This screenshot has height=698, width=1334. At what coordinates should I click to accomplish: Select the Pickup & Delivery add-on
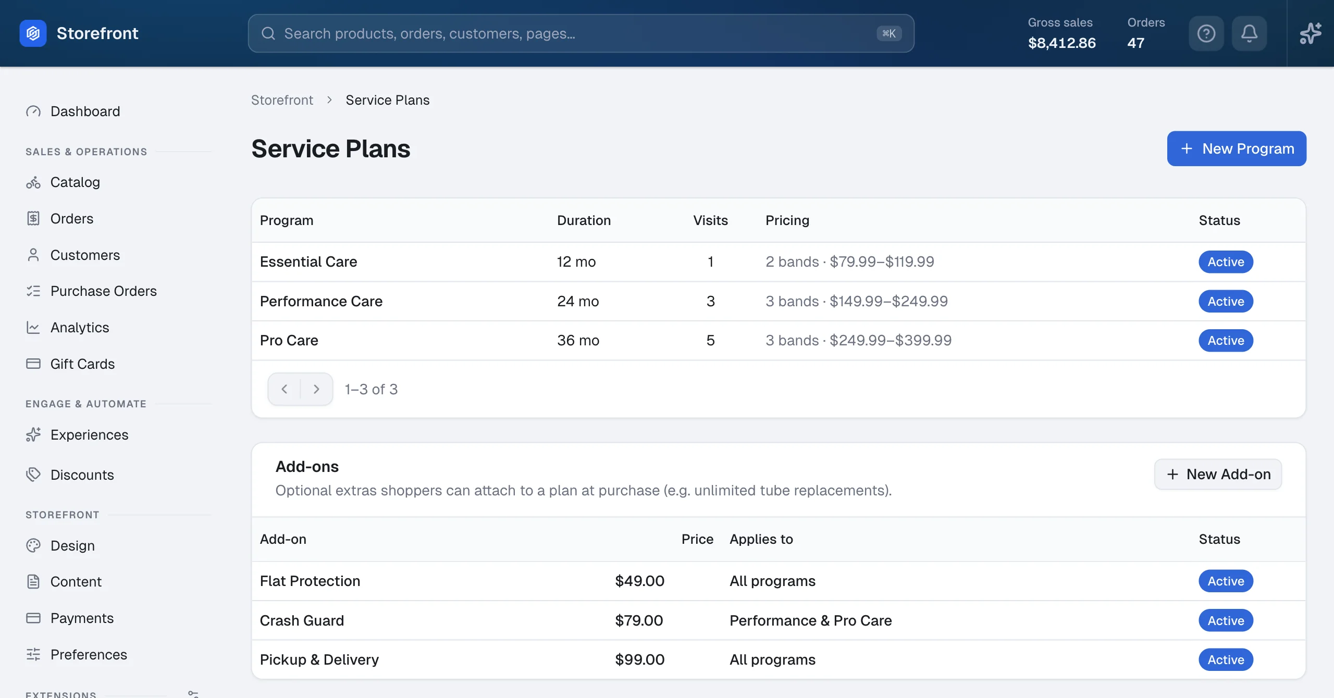(779, 660)
